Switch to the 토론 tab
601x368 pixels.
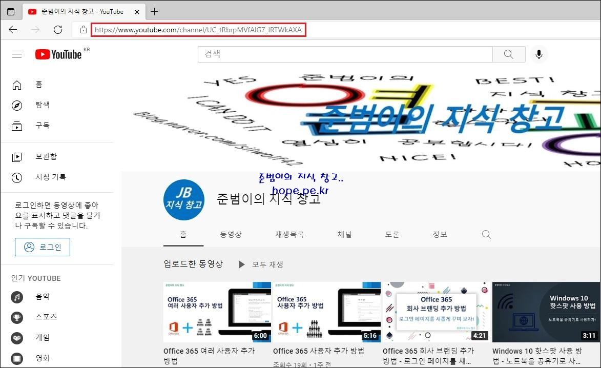tap(392, 234)
